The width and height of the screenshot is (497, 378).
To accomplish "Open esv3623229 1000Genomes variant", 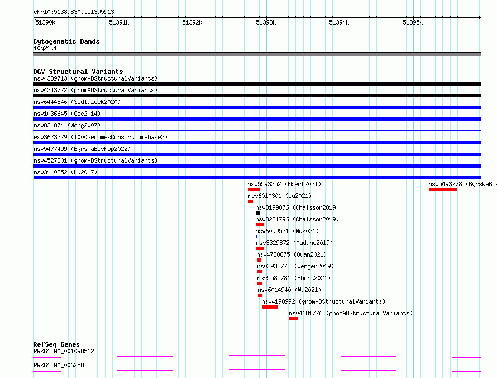I will click(101, 137).
